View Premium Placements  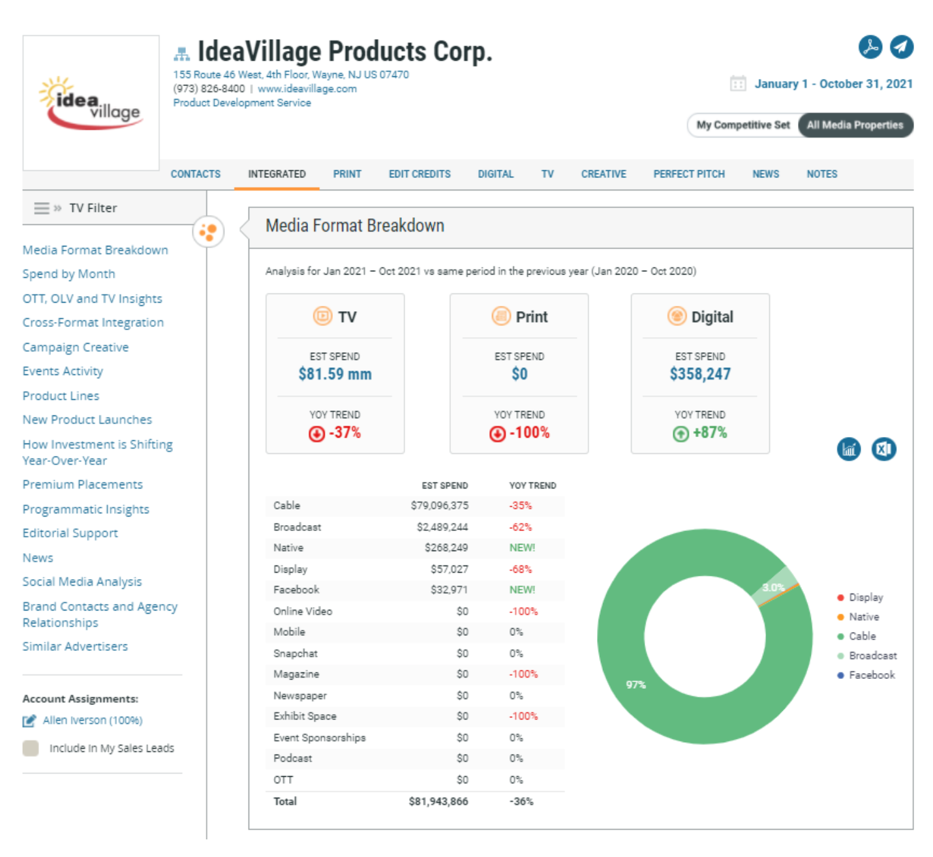83,485
